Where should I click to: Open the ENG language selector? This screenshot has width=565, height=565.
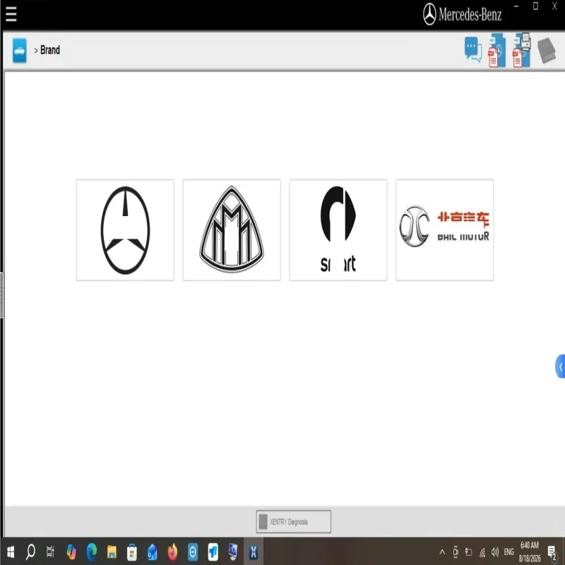click(509, 552)
